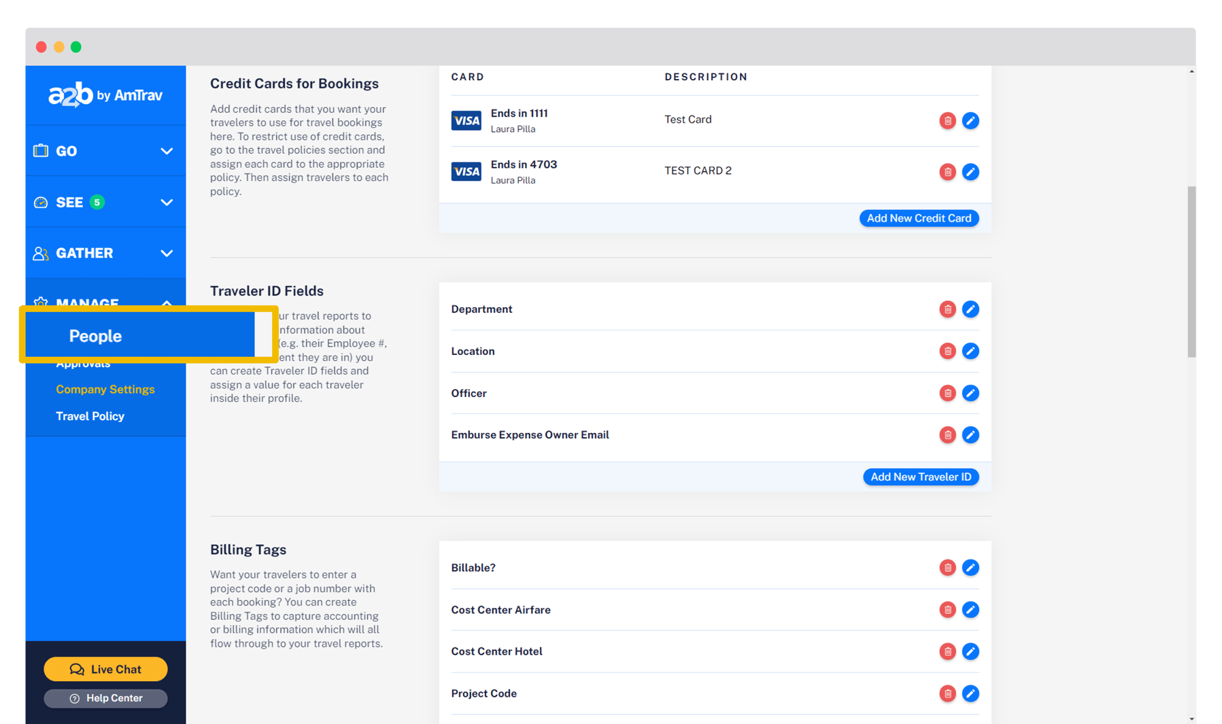Delete the Cost Center Hotel billing tag
This screenshot has height=724, width=1222.
[947, 651]
